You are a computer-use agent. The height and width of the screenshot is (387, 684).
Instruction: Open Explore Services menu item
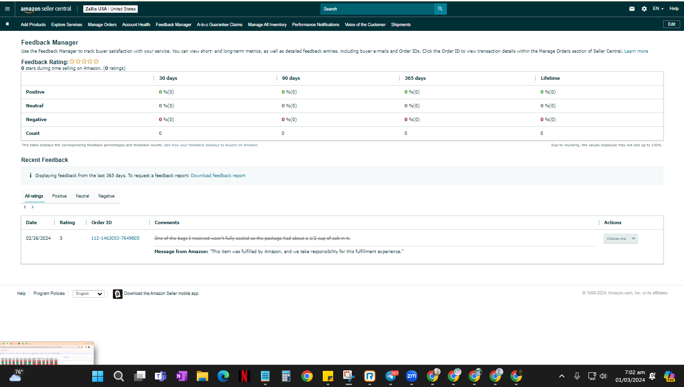click(67, 25)
